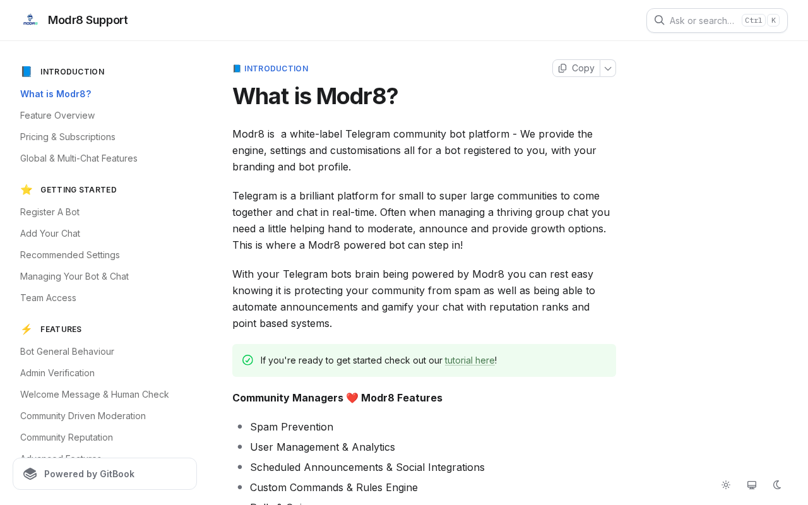This screenshot has width=808, height=505.
Task: Click the Copy button
Action: (576, 68)
